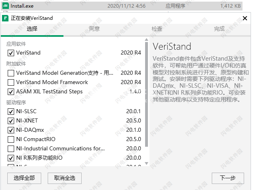Close the VeriStand installer window
This screenshot has width=253, height=190.
point(245,18)
